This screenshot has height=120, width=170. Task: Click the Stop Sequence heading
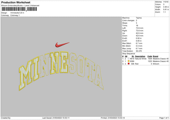129,54
